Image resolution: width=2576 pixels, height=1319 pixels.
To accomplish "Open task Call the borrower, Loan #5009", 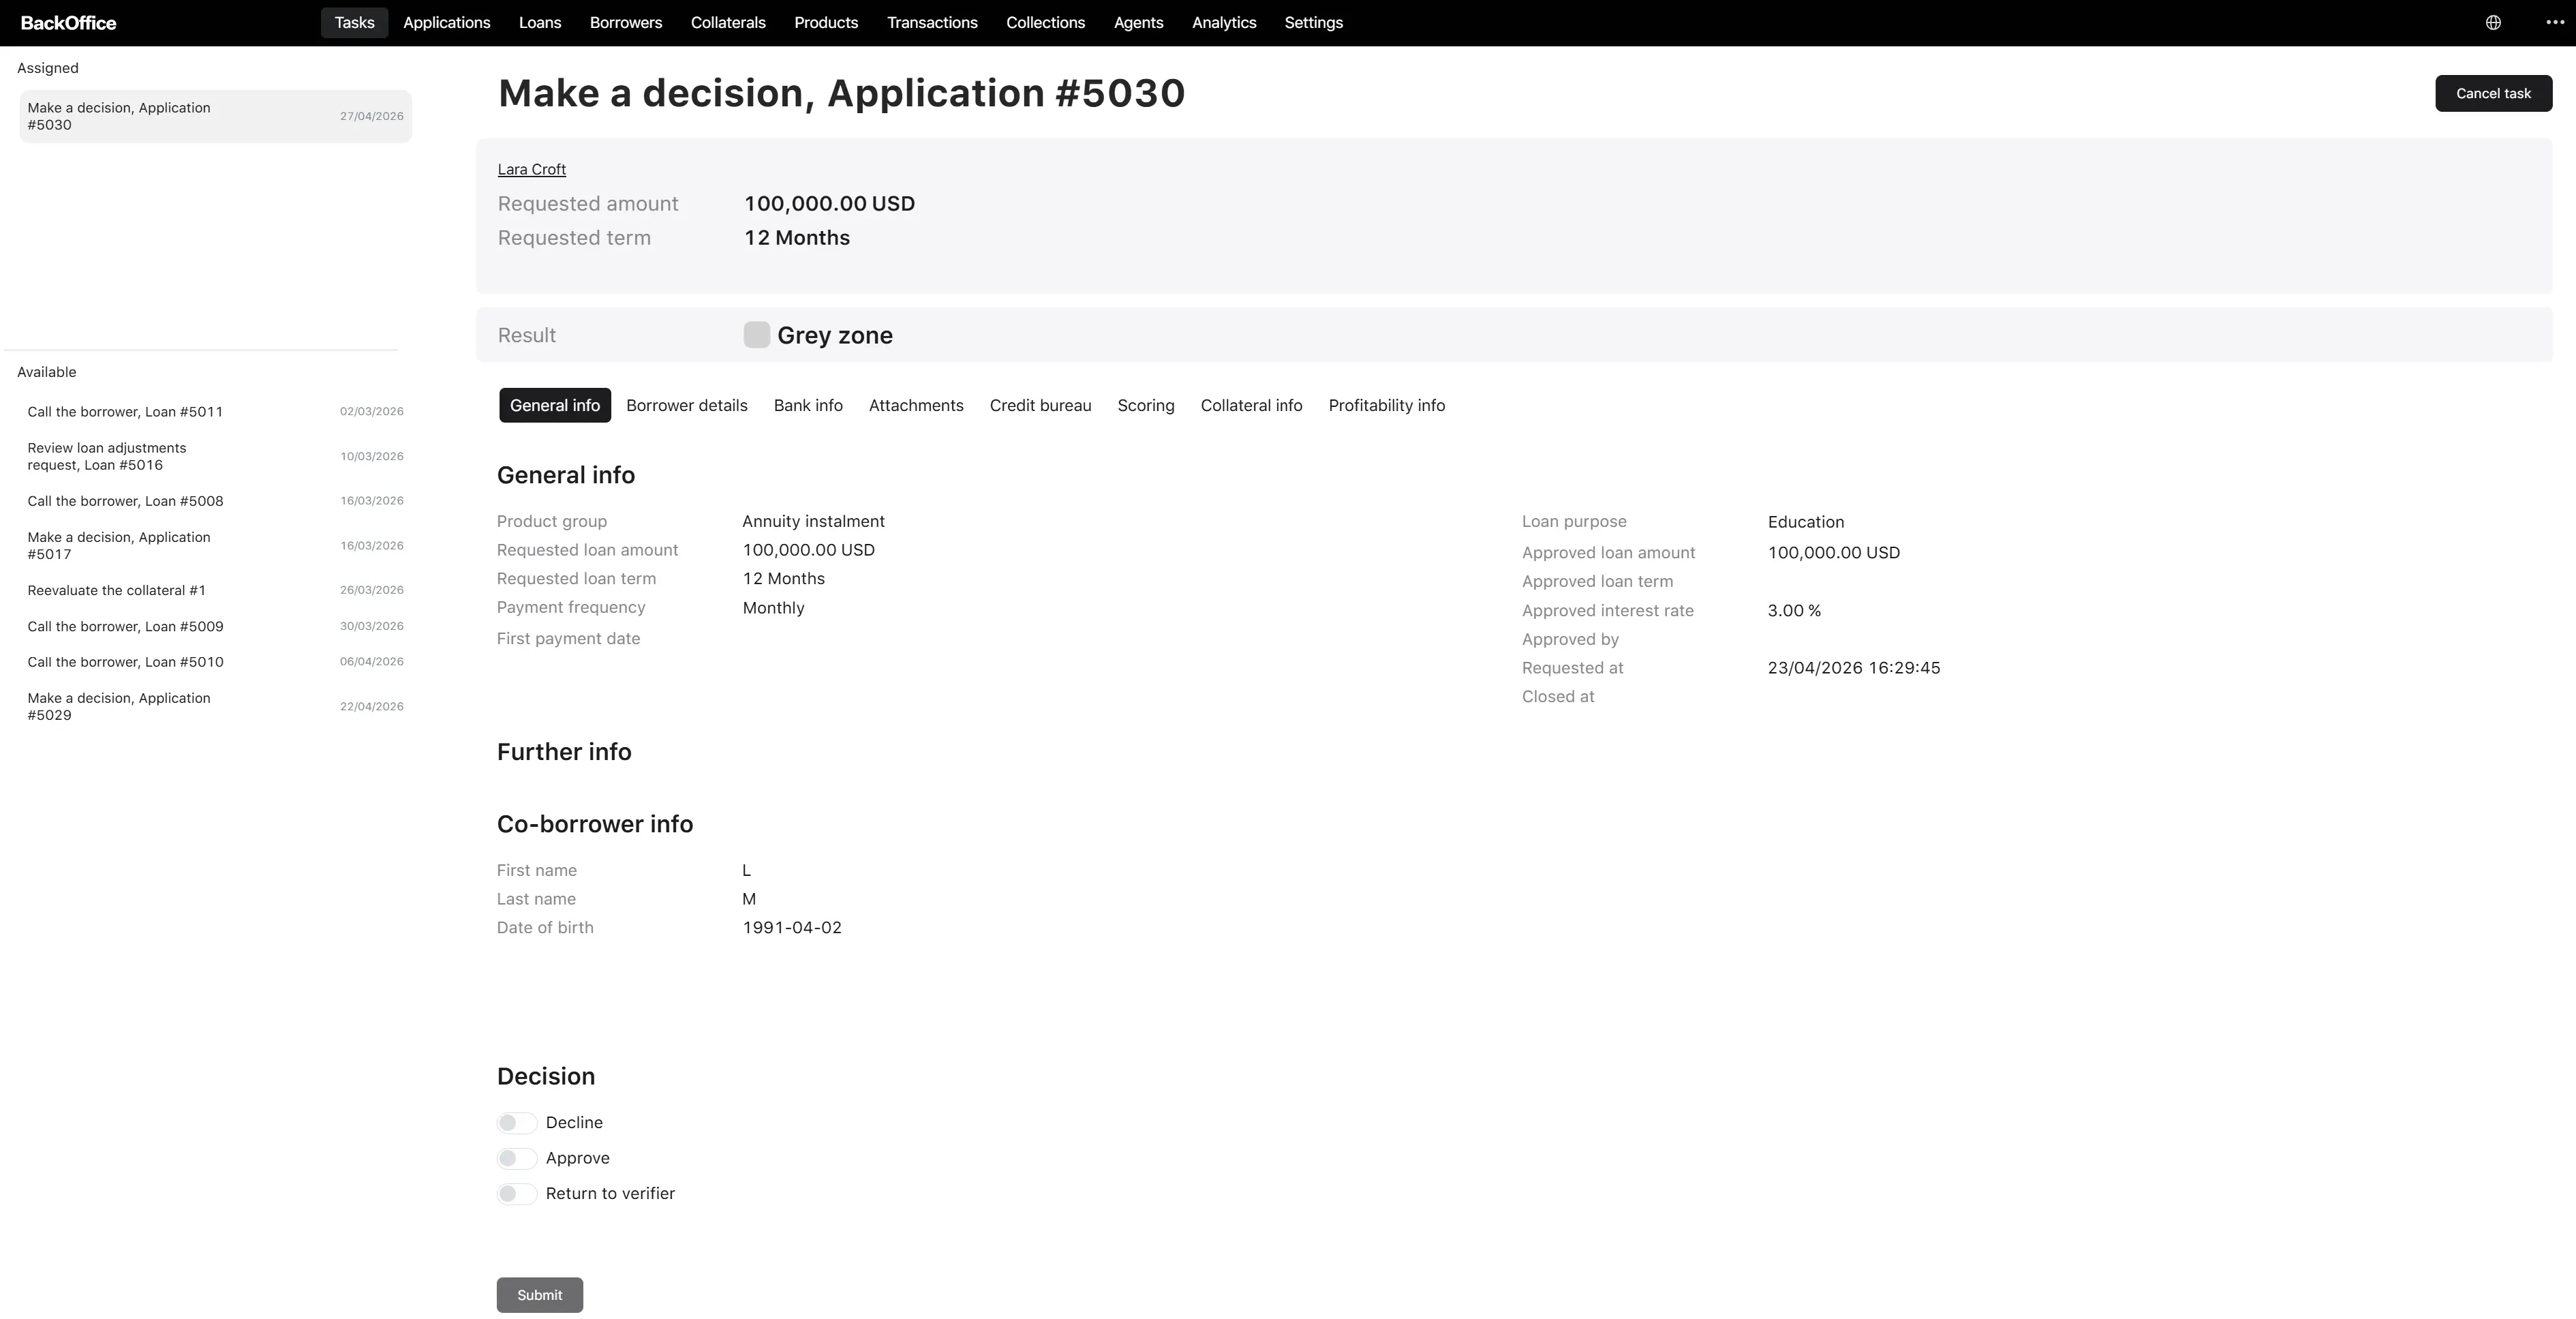I will point(215,627).
